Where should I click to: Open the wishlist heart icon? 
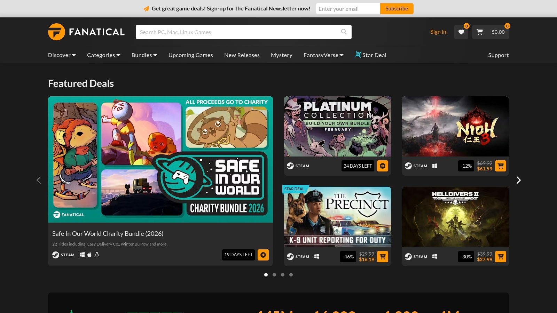(x=461, y=32)
